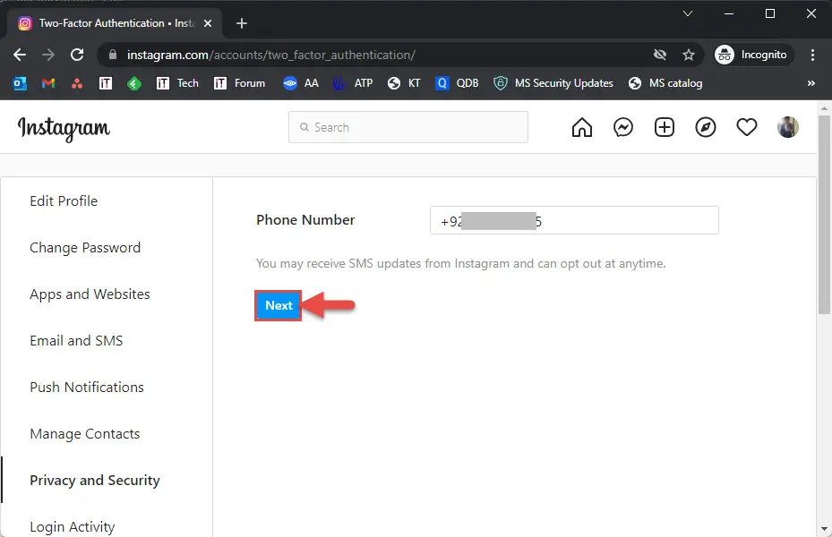Open Outlook bookmark icon
The height and width of the screenshot is (537, 832).
point(20,83)
